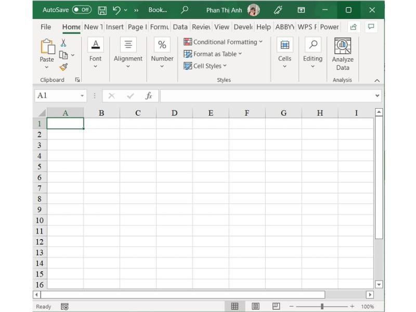Enable Page Break Preview view
Screen dimensions: 416x312
(x=277, y=307)
